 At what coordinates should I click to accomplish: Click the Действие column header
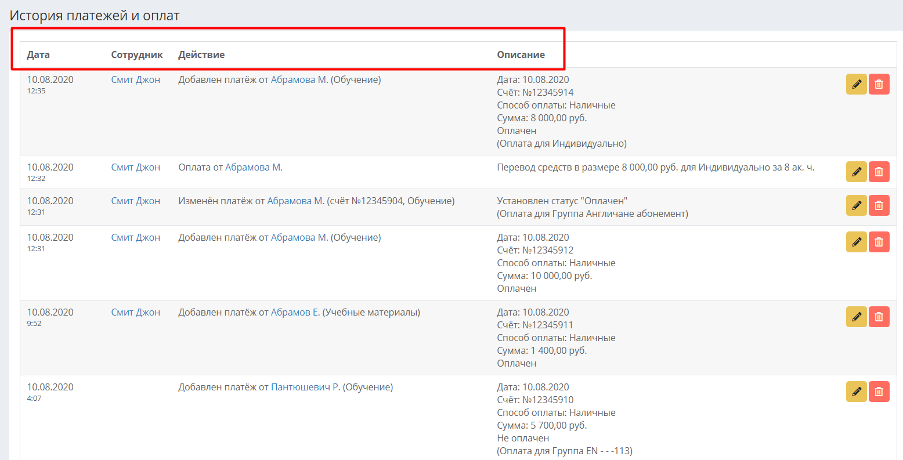click(x=201, y=55)
